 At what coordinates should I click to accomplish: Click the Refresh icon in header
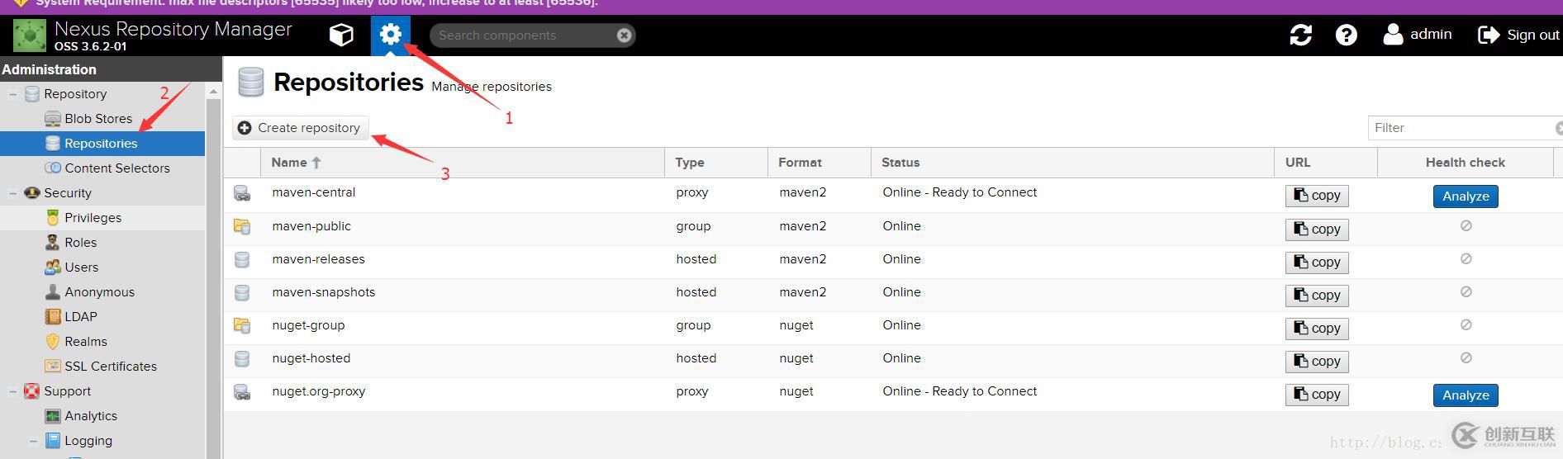click(x=1301, y=35)
